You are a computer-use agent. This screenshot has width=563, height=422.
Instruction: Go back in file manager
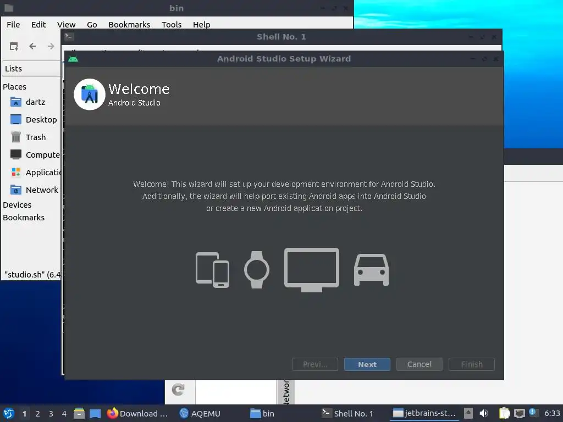click(x=32, y=46)
